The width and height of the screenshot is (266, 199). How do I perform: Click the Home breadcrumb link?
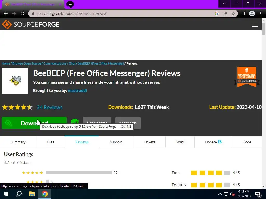coord(6,63)
